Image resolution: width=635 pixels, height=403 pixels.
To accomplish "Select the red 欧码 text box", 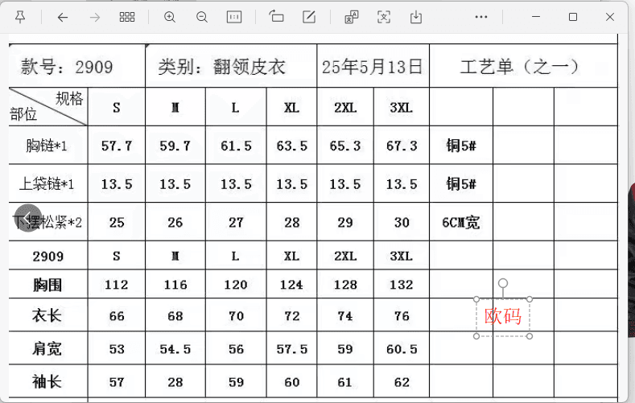I will (503, 316).
